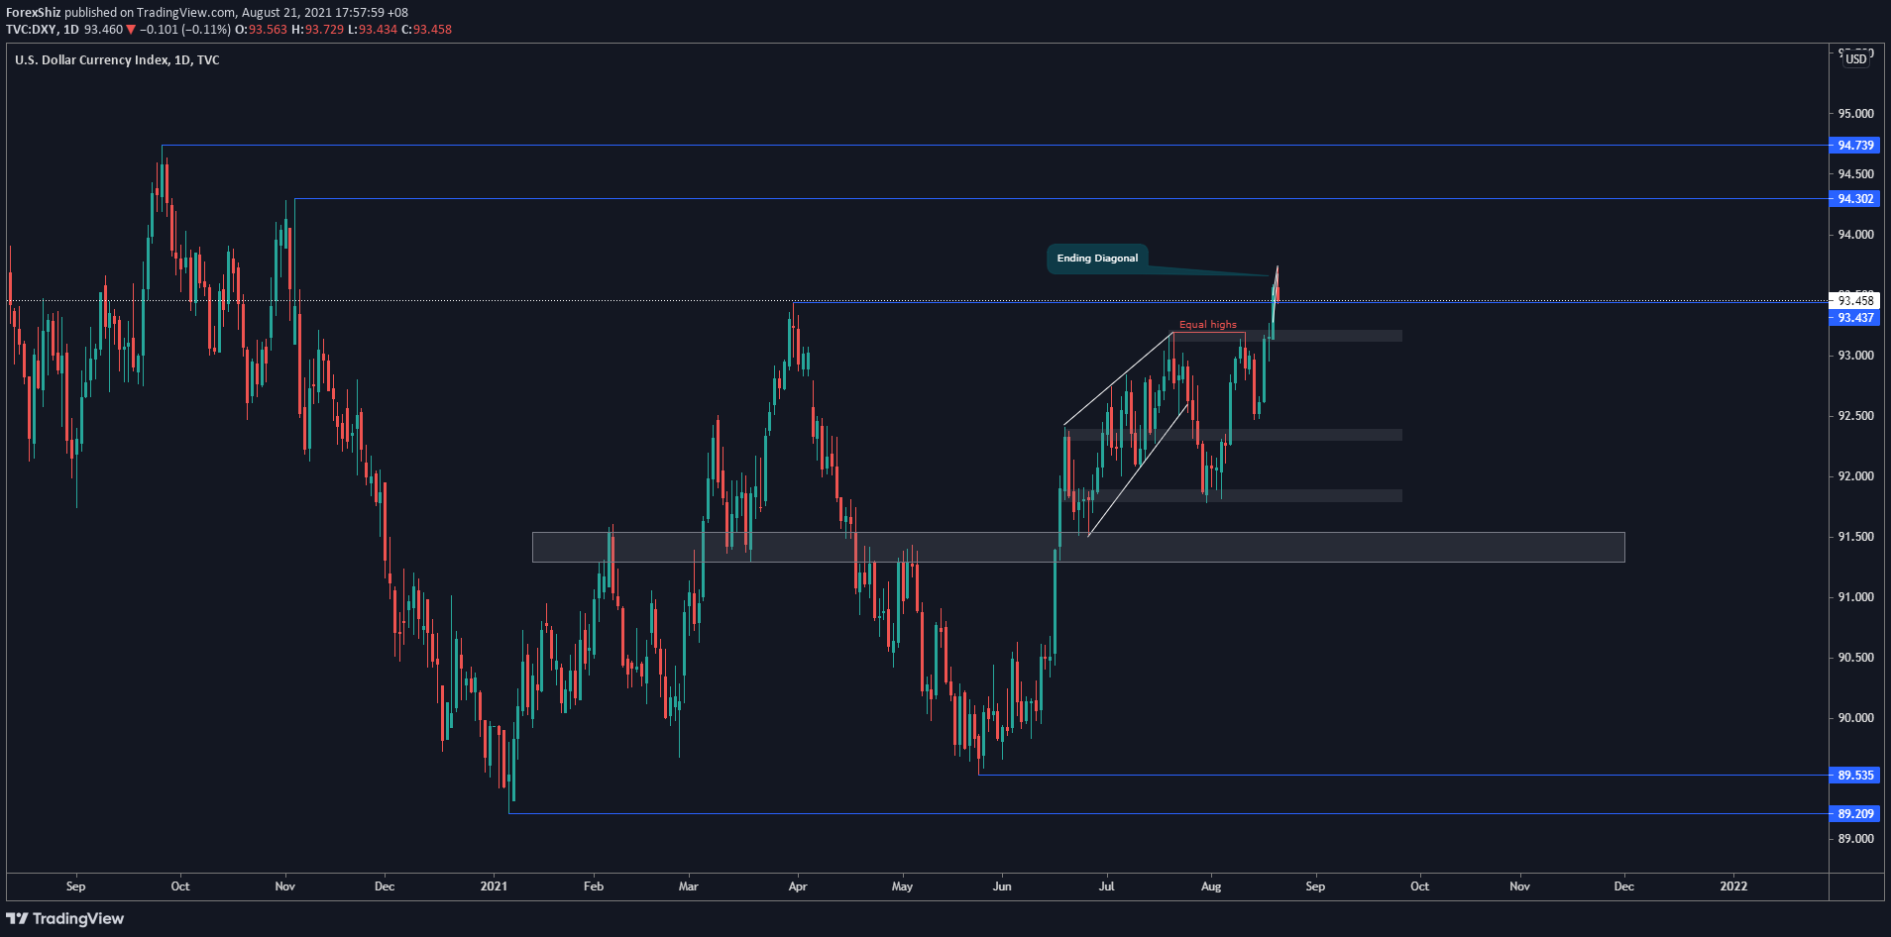Click the U.S. Dollar Currency Index chart title
The width and height of the screenshot is (1891, 937).
coord(117,60)
